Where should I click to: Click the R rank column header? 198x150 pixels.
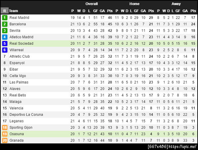pyautogui.click(x=4, y=11)
